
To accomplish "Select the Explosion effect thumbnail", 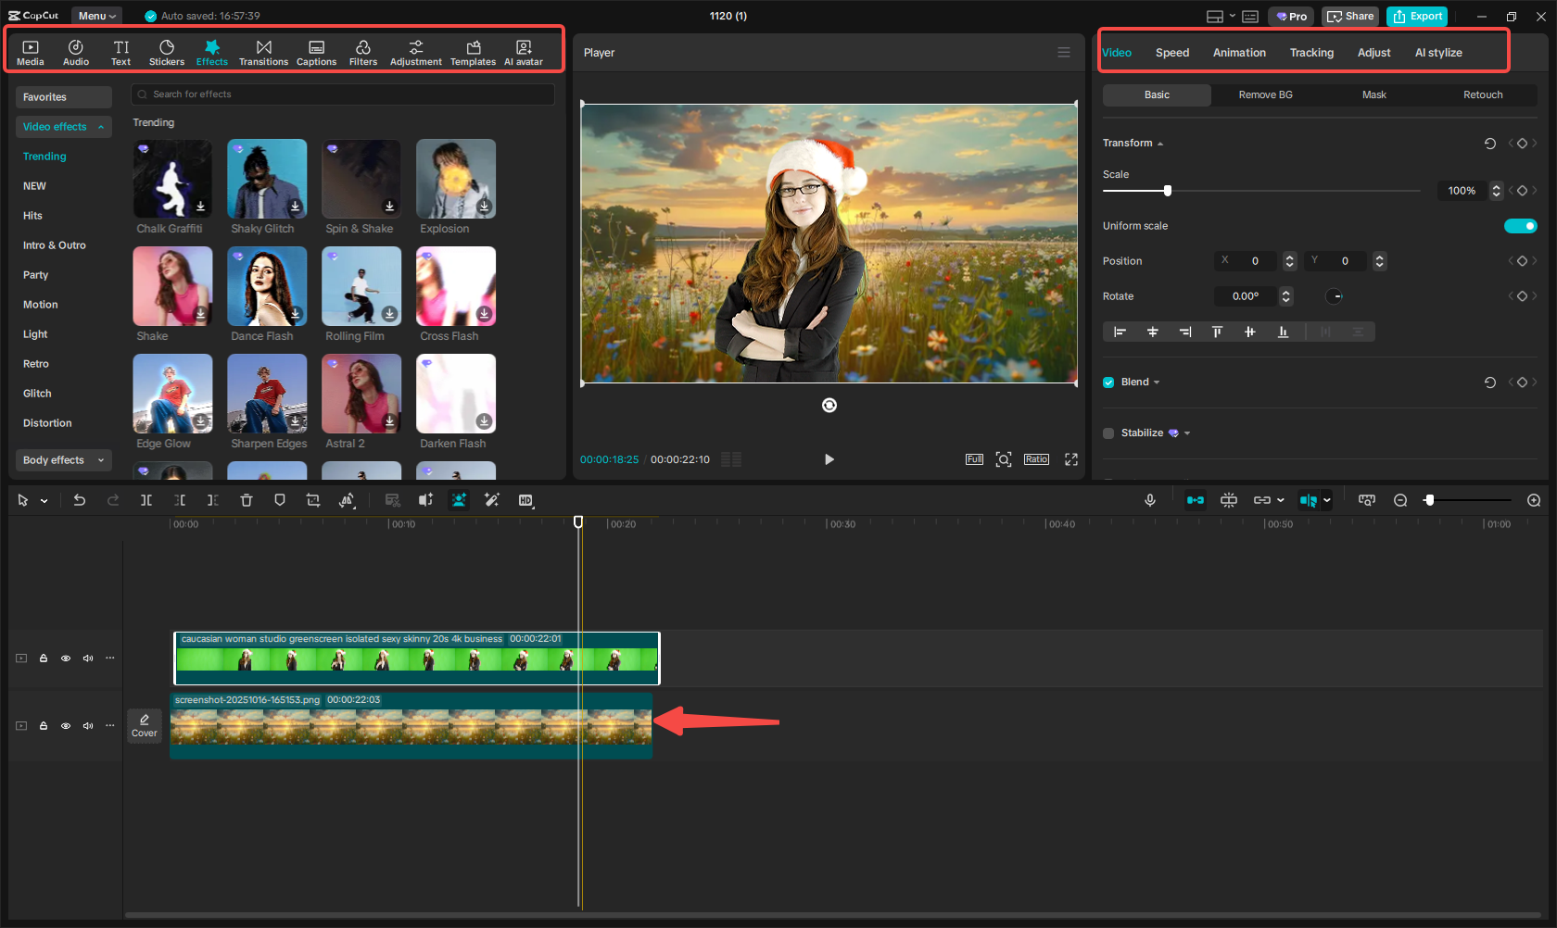I will click(455, 178).
